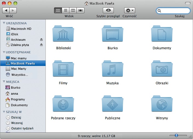Click status text '9 rzeczy; wolne 15,17 GB'
The image size is (193, 139).
(96, 136)
